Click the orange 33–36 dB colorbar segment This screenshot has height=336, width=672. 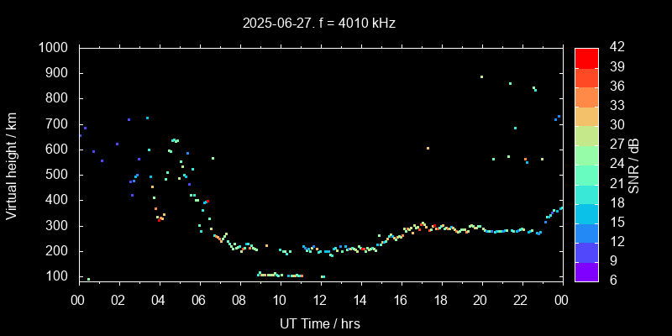586,96
